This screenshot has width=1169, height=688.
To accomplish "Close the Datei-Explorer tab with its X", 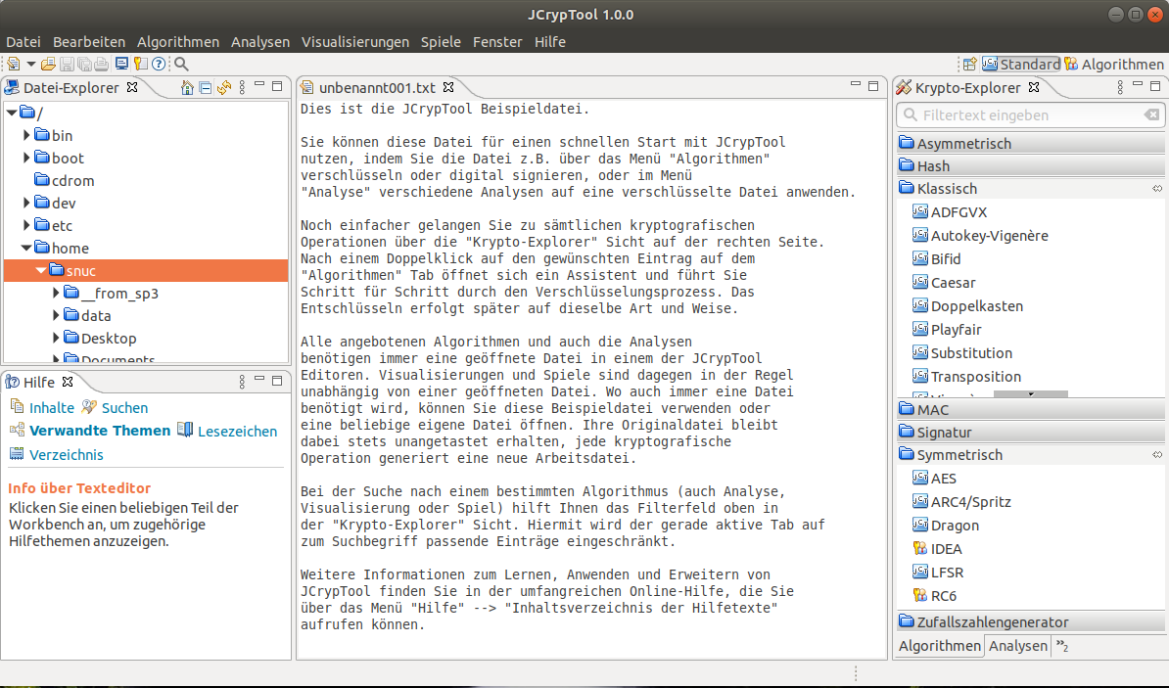I will [x=132, y=87].
